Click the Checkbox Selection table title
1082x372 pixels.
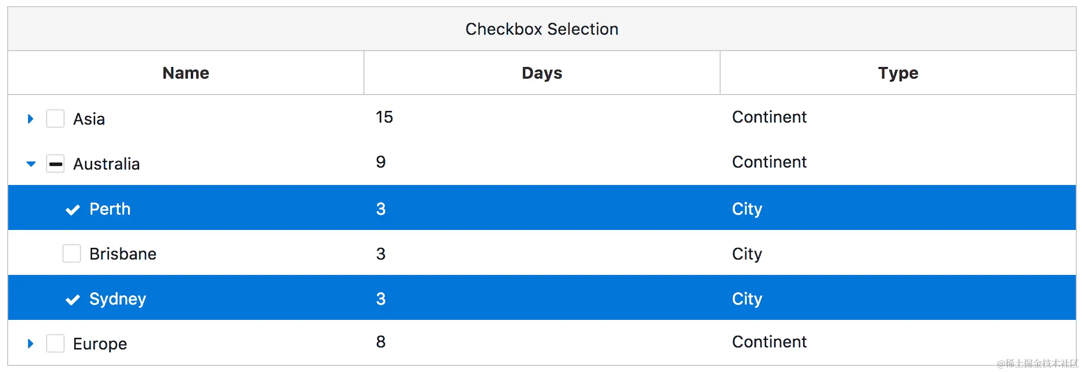[542, 29]
